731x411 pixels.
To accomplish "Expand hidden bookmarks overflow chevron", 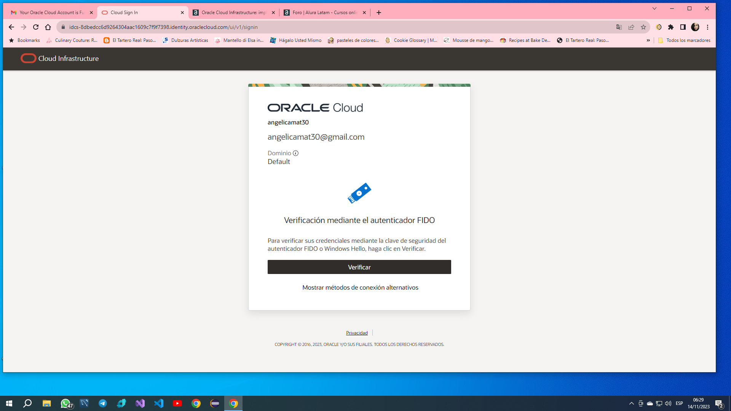I will point(648,40).
